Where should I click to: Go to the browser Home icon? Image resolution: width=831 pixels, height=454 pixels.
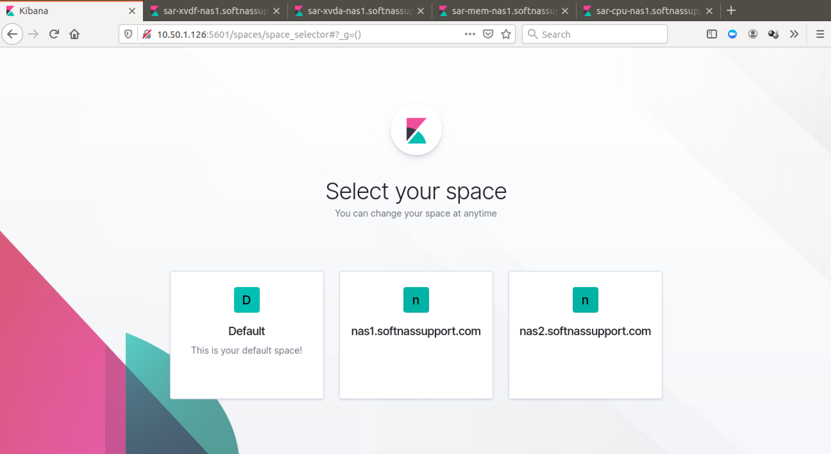74,34
